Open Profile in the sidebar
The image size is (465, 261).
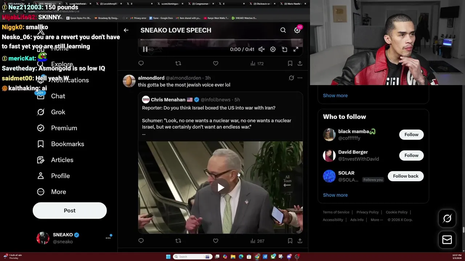pos(53,176)
